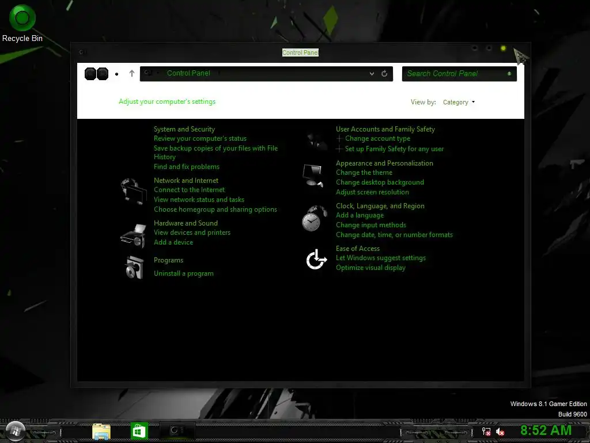Open the Programs heading link
590x443 pixels.
click(x=169, y=260)
